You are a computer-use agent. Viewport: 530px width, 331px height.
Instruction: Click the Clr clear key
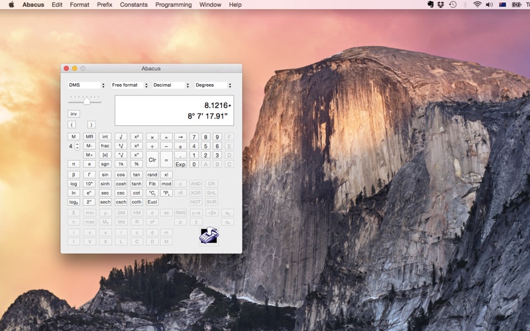152,160
